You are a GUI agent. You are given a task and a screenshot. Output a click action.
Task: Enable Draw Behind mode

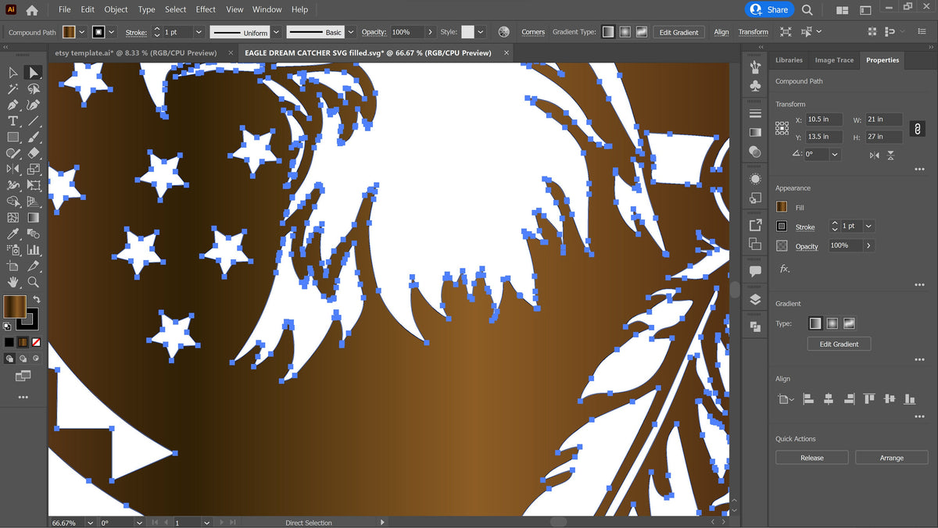(23, 359)
